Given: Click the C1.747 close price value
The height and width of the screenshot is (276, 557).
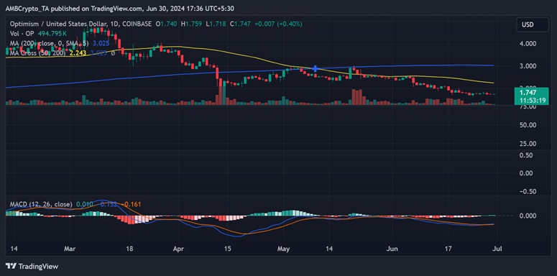Looking at the screenshot, I should [240, 24].
